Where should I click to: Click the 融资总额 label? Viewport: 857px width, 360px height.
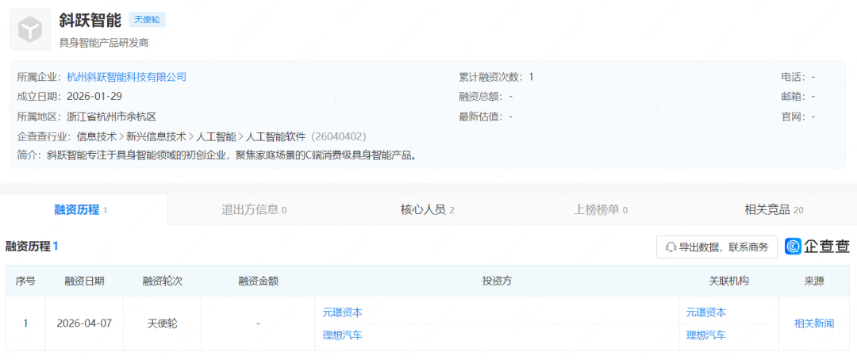pyautogui.click(x=481, y=97)
